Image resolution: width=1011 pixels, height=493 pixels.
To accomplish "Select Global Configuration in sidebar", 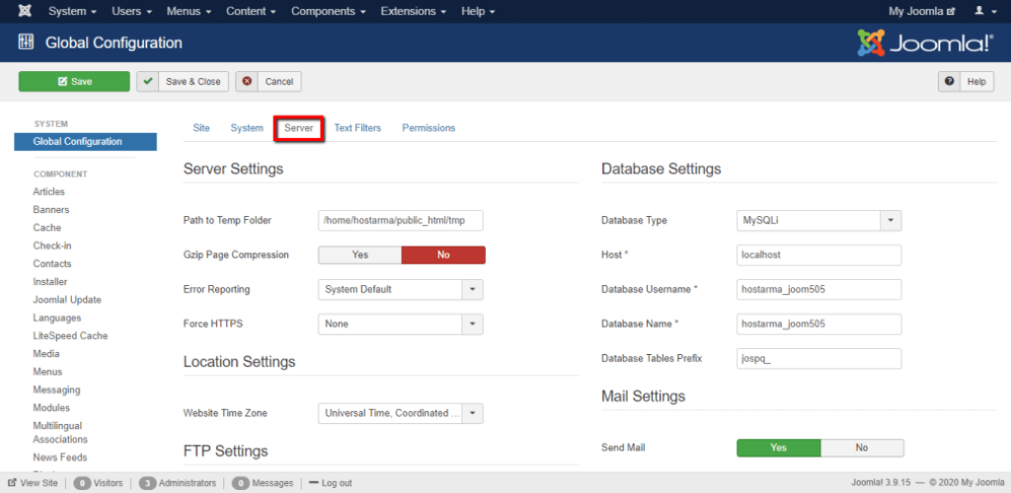I will [85, 142].
